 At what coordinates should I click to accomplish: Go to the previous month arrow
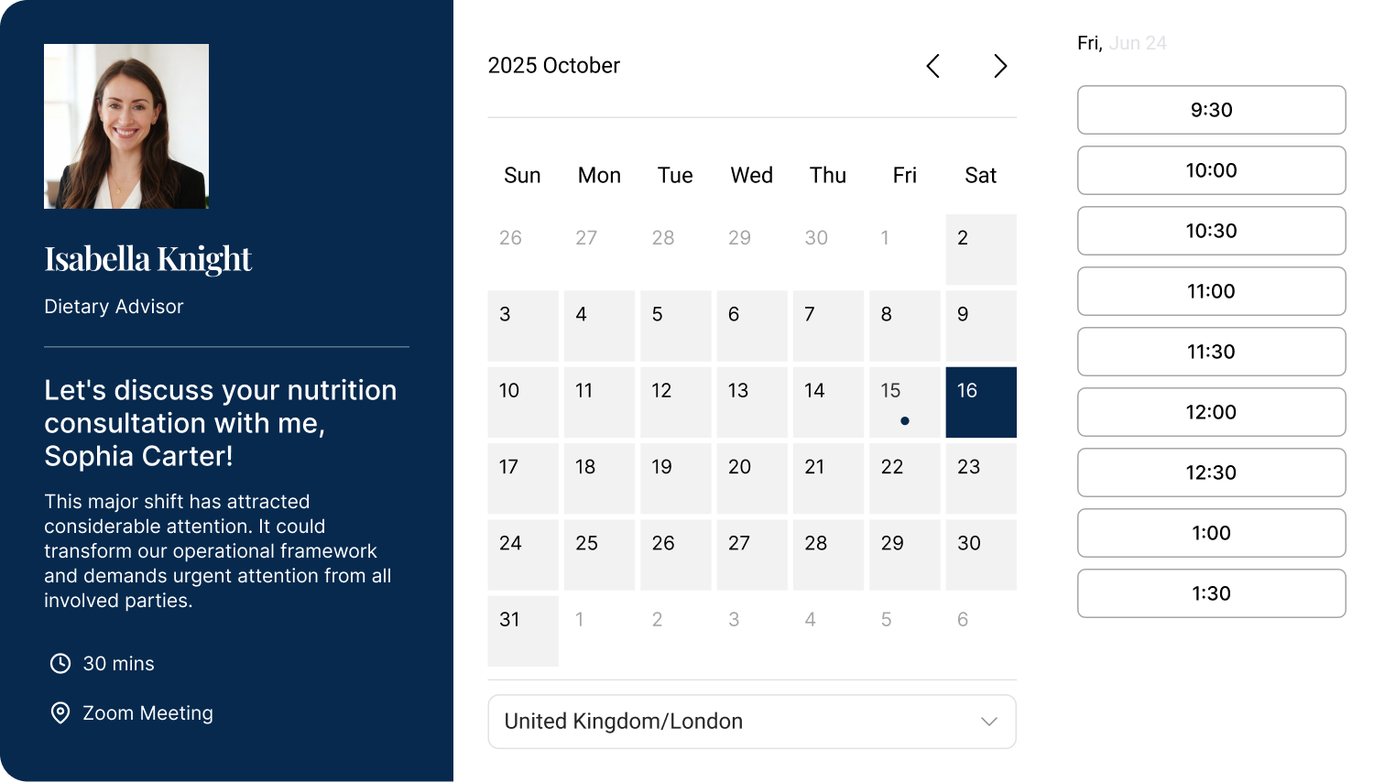click(932, 66)
